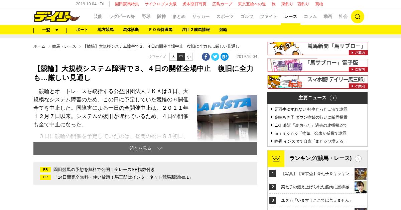Open the 社会 nav tab
401x210 pixels.
point(343,17)
